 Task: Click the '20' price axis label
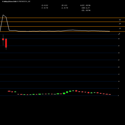(119, 67)
